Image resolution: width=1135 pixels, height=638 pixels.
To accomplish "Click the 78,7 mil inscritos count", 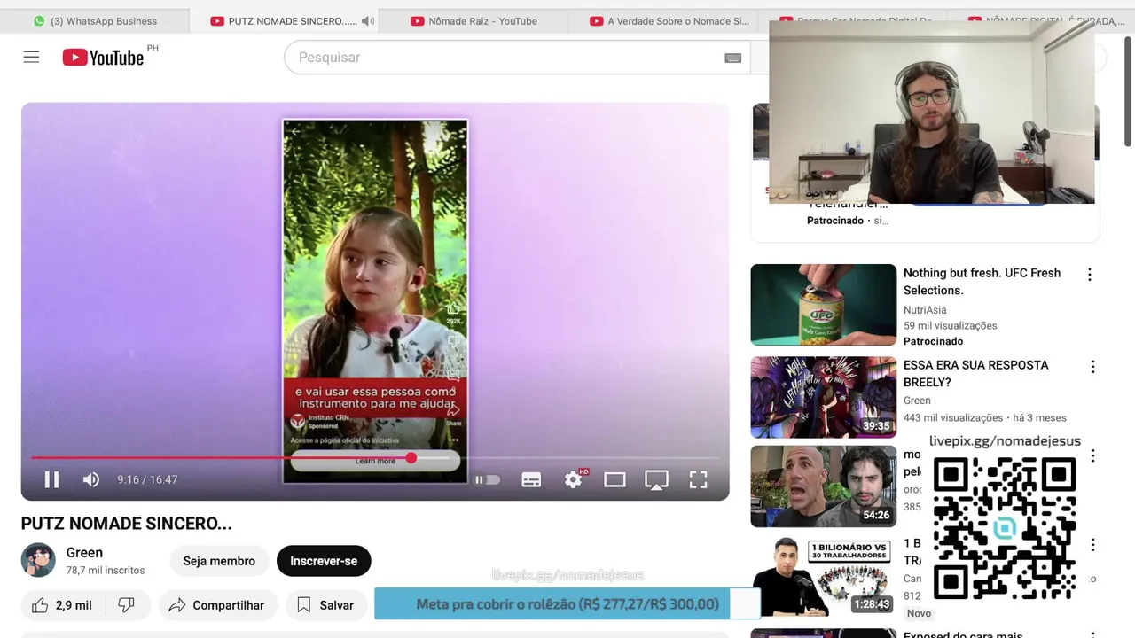I will coord(106,571).
